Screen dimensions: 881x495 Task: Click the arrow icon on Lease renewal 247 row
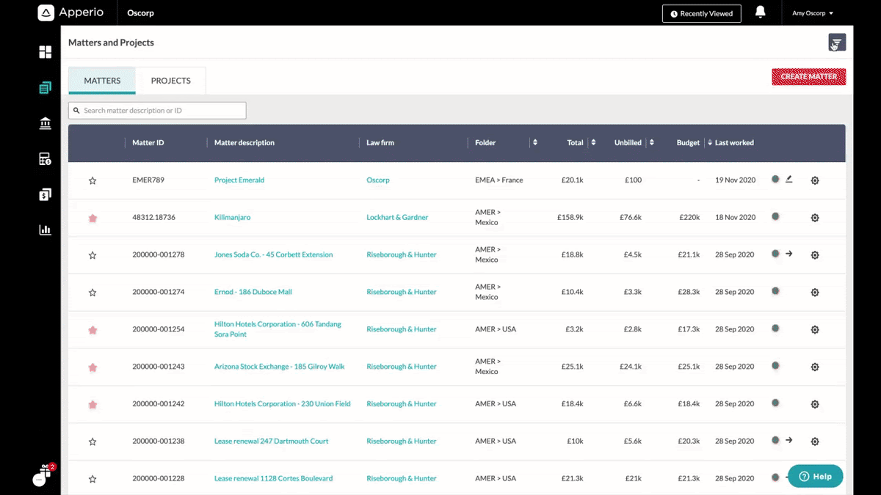click(789, 440)
